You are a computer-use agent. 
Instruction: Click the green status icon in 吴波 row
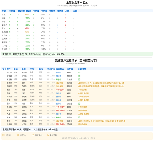pos(79,117)
